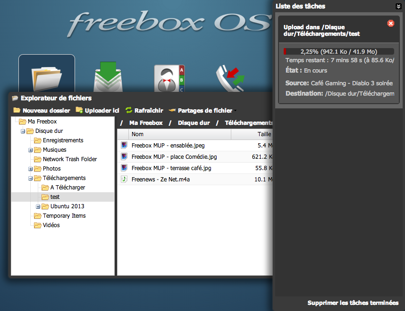Click the Enregistrements folder icon

coord(38,140)
